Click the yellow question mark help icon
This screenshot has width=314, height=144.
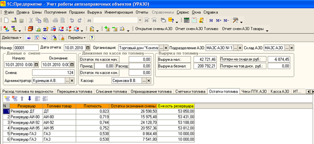coord(92,38)
